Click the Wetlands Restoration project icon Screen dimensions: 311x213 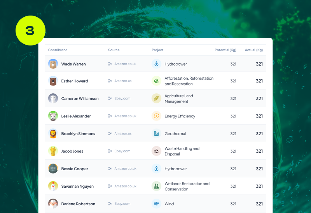[x=156, y=186]
